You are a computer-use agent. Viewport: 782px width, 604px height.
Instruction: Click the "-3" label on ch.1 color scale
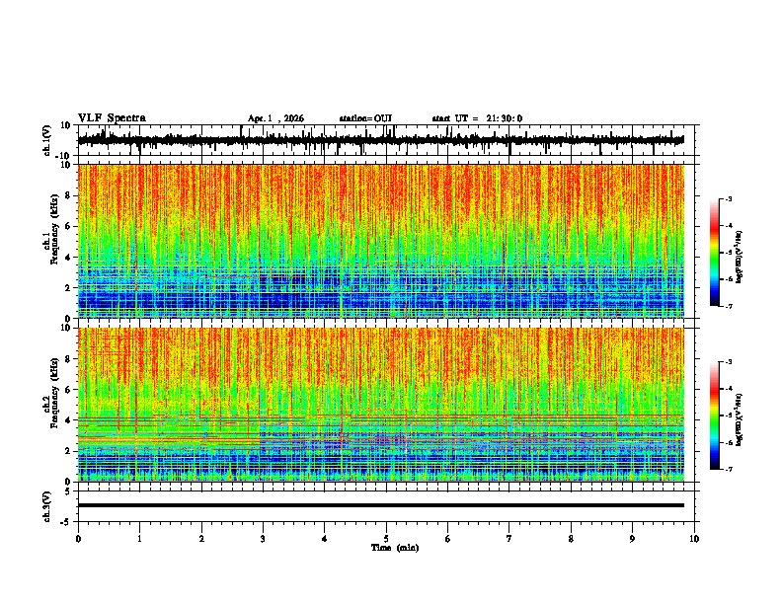pos(728,198)
